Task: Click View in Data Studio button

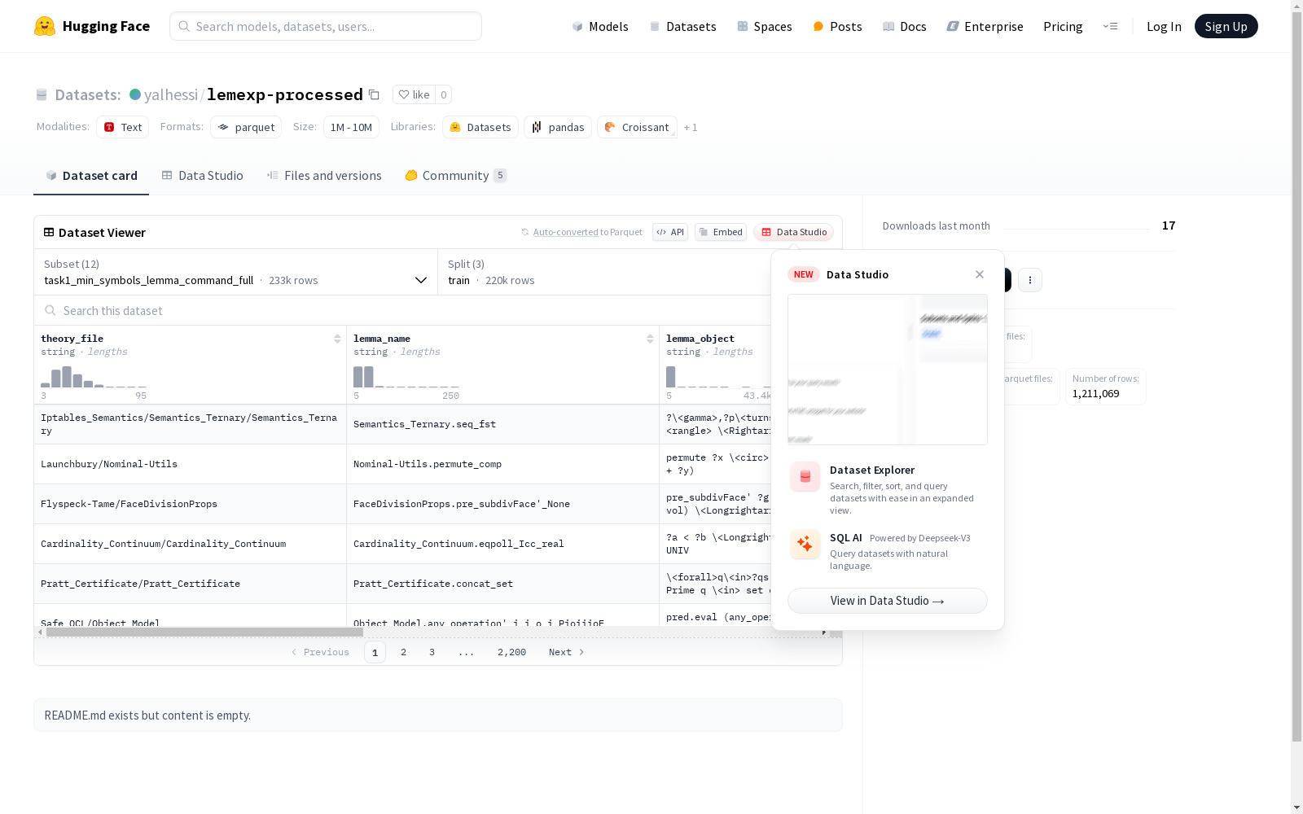Action: tap(888, 601)
